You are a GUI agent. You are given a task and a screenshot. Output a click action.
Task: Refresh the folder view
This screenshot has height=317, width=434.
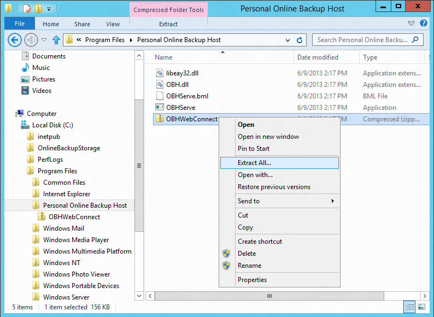point(300,40)
